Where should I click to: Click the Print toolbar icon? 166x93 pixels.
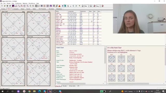click(10, 6)
